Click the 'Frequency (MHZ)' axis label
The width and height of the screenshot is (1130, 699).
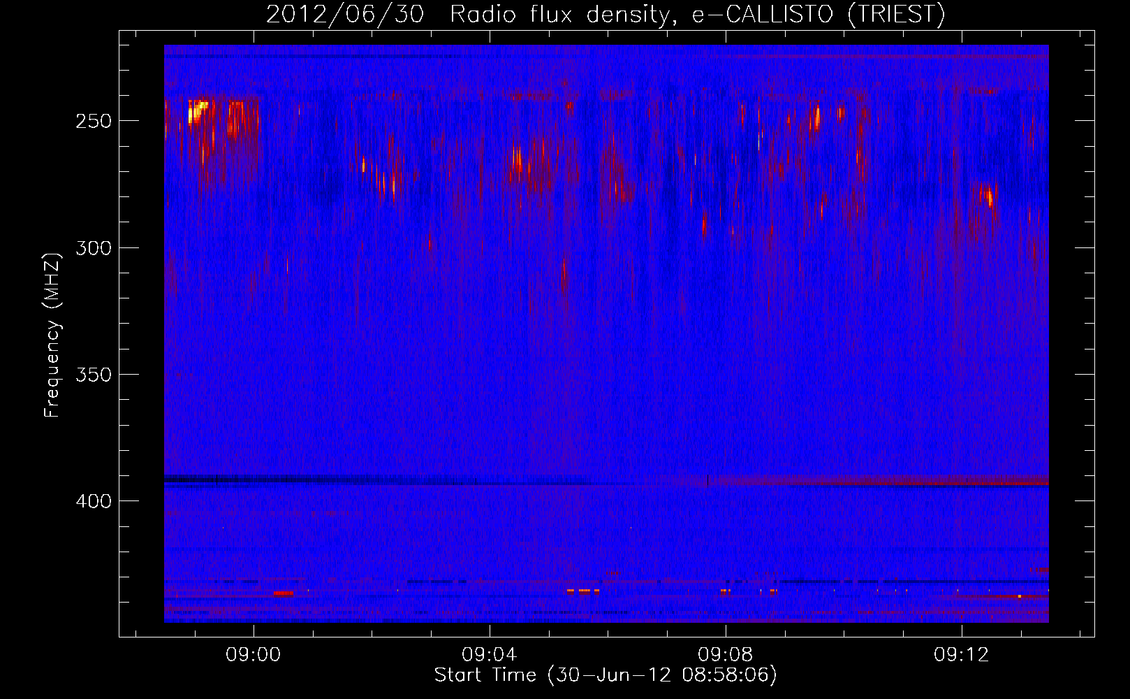[52, 336]
